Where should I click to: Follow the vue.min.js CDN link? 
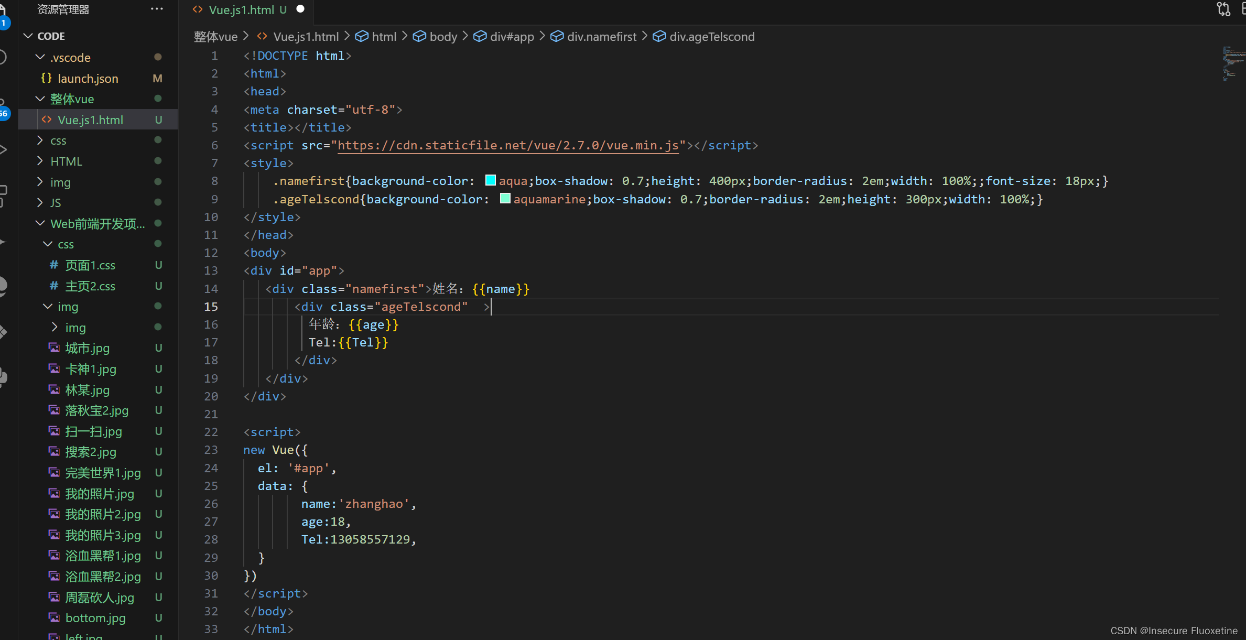(507, 145)
